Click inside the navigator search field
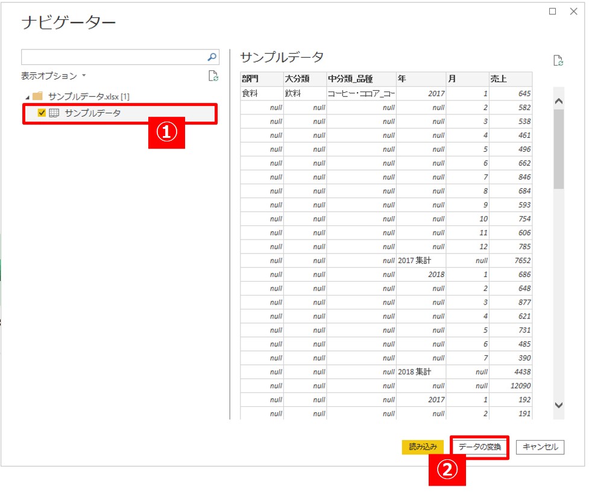589x499 pixels. 113,57
